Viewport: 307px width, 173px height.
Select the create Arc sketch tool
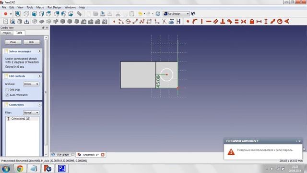click(121, 21)
